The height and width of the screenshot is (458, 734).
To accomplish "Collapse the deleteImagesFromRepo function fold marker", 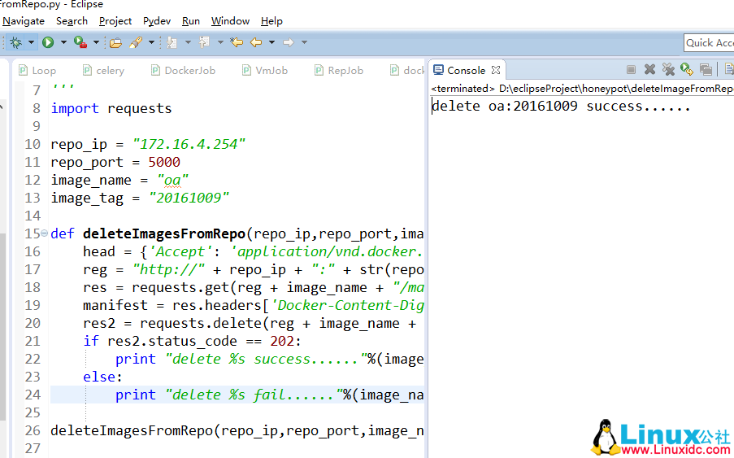I will pos(44,233).
